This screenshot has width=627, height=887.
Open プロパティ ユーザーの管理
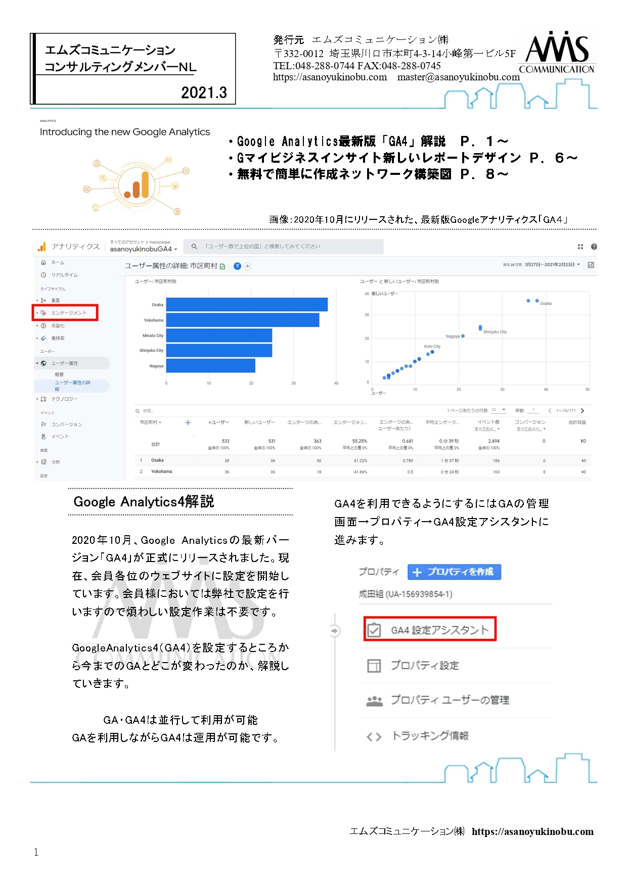pyautogui.click(x=450, y=701)
